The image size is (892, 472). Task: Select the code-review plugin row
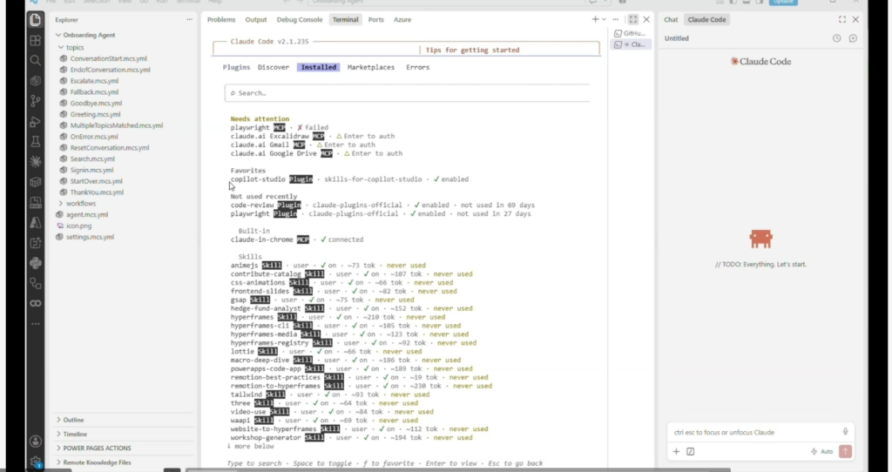[x=383, y=206]
